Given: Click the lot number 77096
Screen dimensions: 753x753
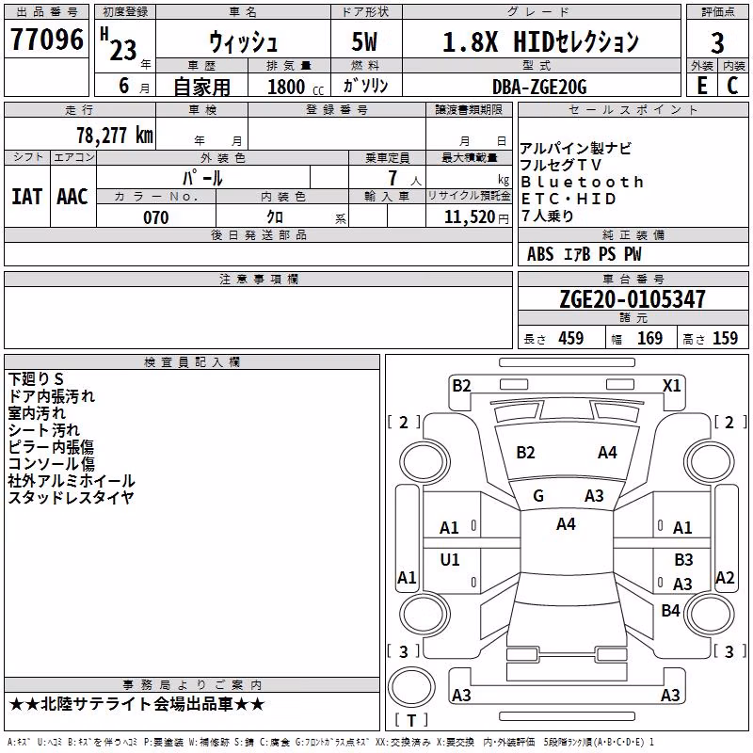Looking at the screenshot, I should pyautogui.click(x=46, y=40).
